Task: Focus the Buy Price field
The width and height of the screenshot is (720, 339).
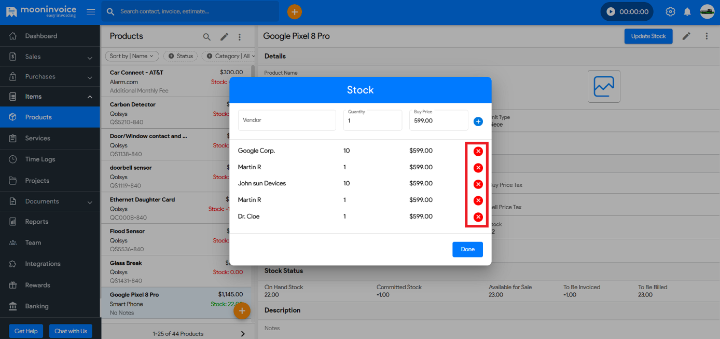Action: [x=438, y=120]
